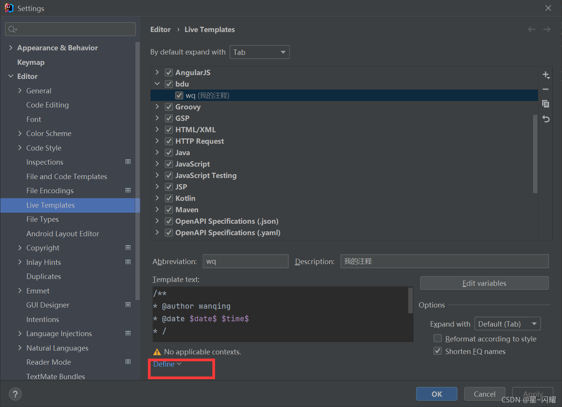Remove selected template with minus icon

point(546,89)
